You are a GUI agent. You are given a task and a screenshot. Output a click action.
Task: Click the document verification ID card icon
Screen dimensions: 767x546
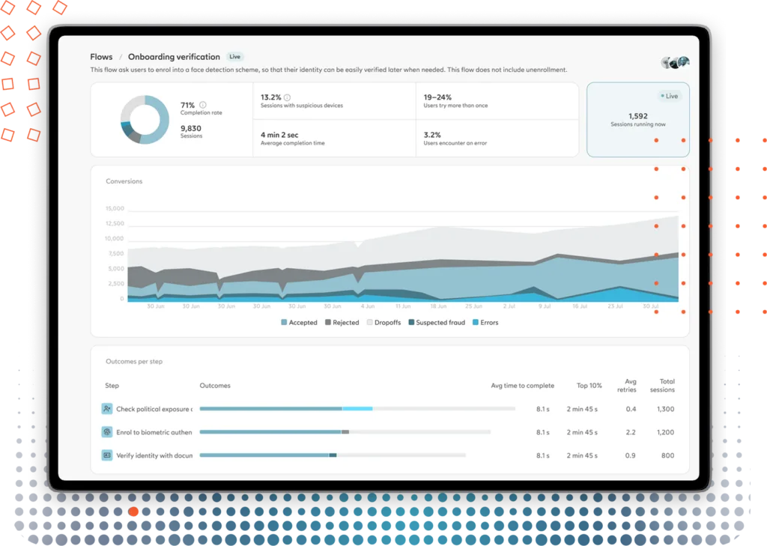point(107,455)
